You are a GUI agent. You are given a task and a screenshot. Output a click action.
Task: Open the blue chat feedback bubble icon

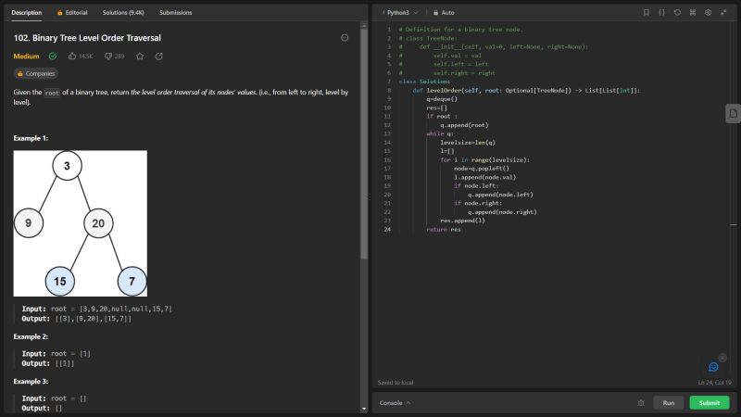(713, 367)
